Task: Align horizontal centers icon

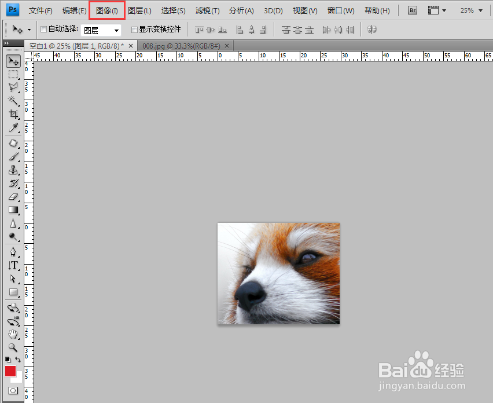Action: [x=252, y=30]
